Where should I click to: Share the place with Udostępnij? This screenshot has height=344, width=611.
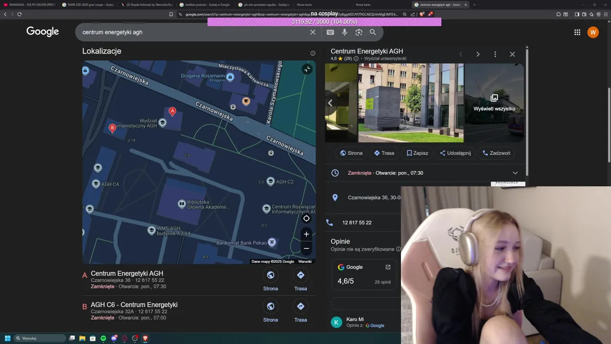point(455,153)
